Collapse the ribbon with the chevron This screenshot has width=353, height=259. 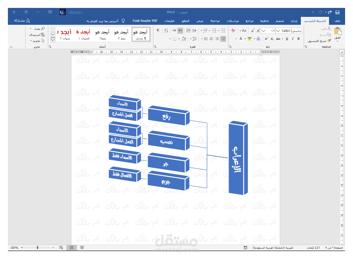pos(11,47)
